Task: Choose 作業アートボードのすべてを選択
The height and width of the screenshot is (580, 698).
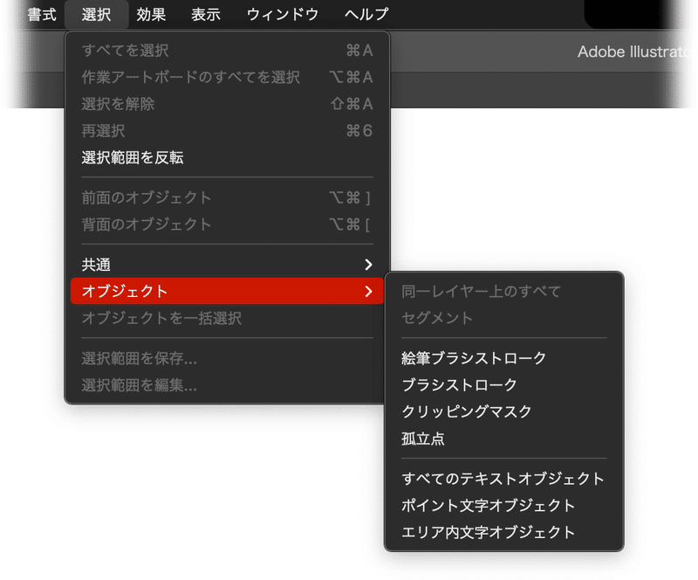Action: coord(227,77)
